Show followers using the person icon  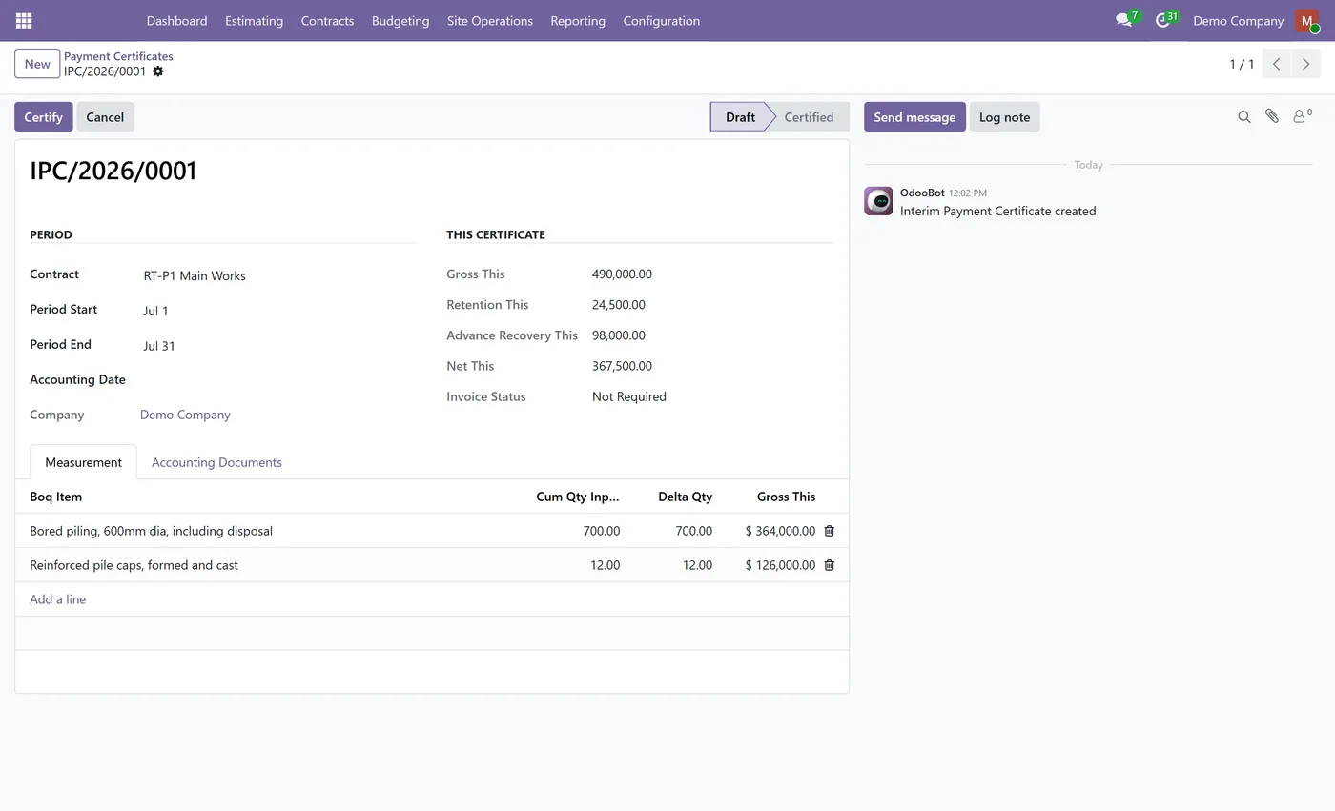[1302, 116]
